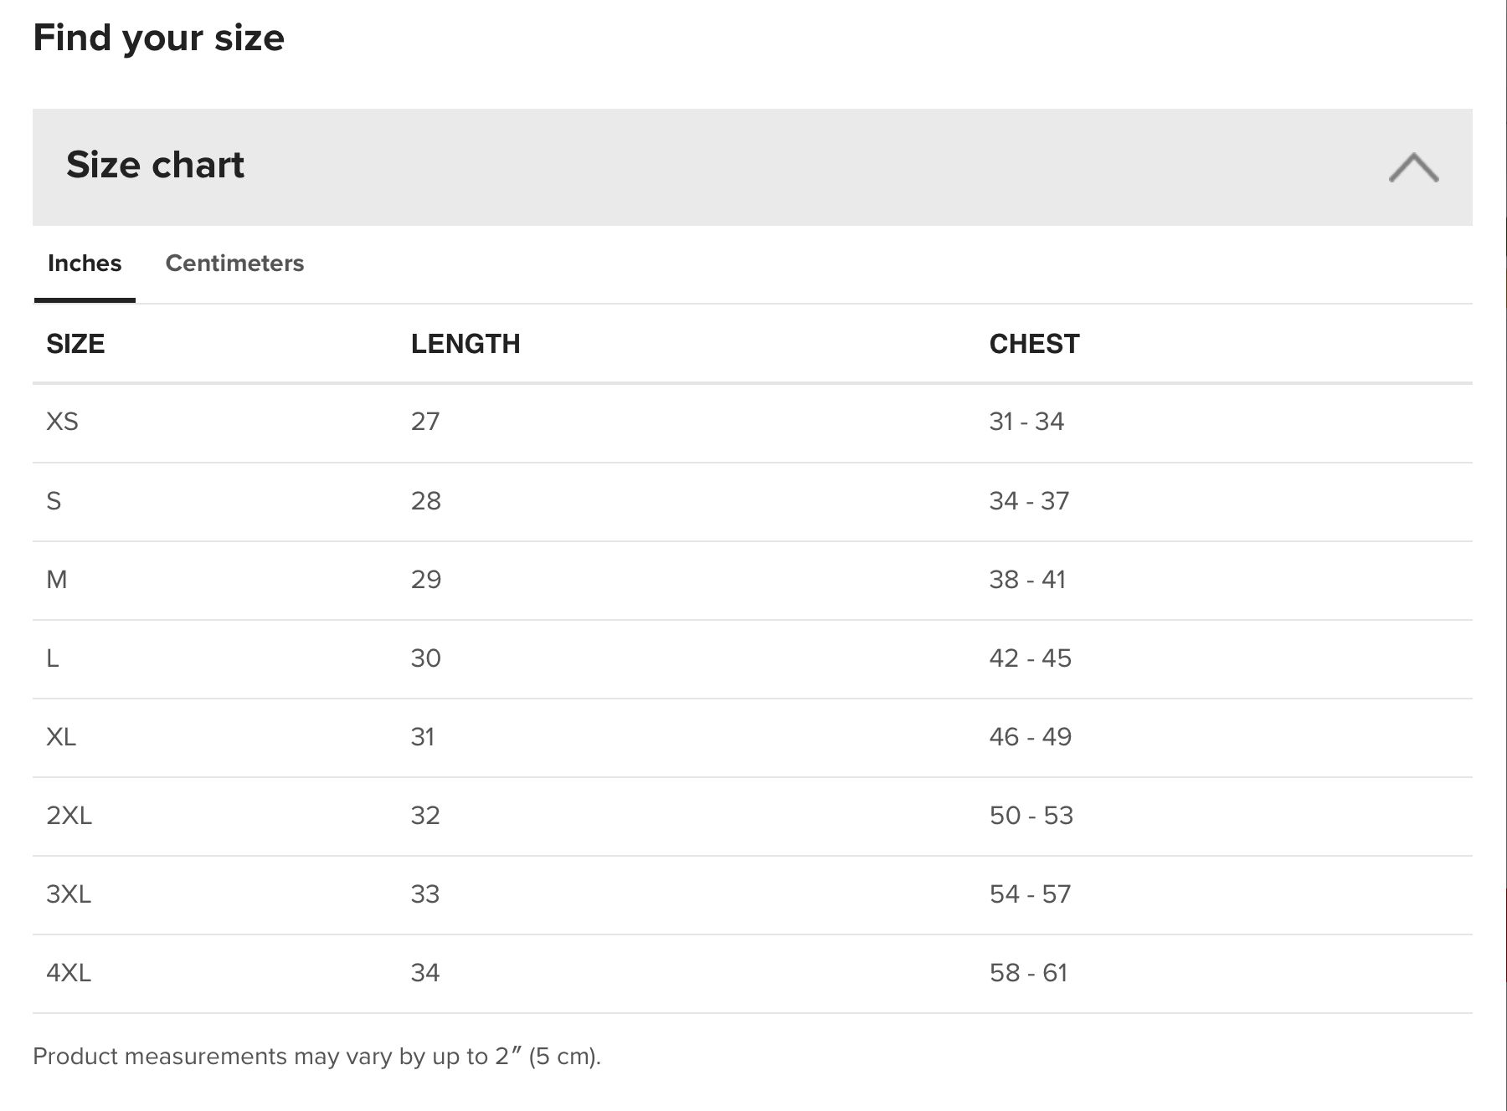Select the 4XL size row label
This screenshot has width=1507, height=1111.
(x=69, y=973)
